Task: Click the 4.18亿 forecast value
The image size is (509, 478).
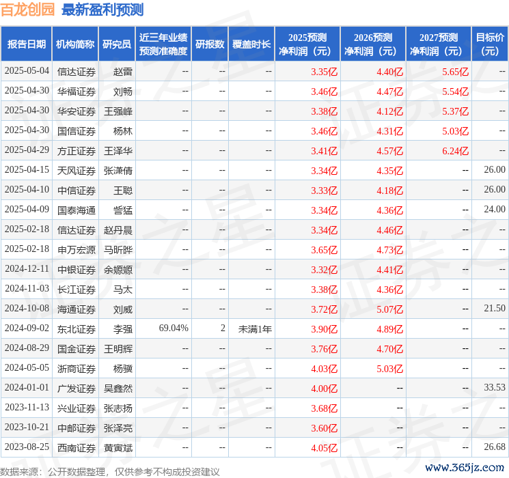Action: click(389, 191)
